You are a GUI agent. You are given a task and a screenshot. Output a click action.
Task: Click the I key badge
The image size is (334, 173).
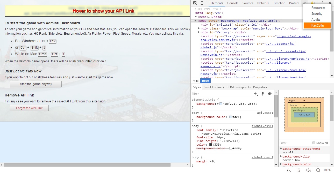coord(63,54)
